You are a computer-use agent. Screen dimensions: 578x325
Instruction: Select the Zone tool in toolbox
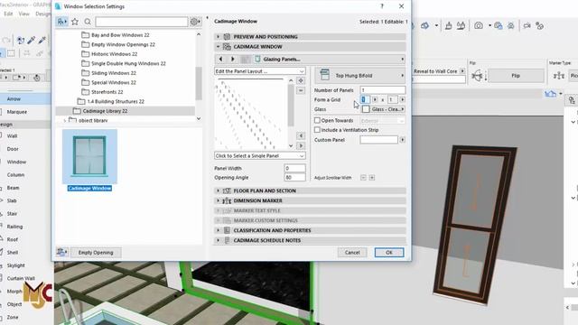(x=12, y=317)
